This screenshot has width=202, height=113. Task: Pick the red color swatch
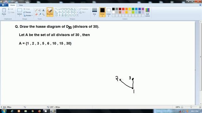(123, 9)
